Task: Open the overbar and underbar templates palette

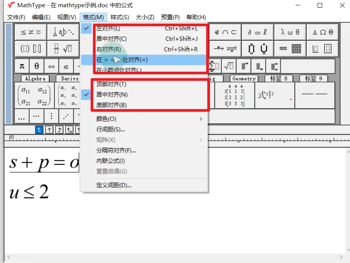Action: [x=257, y=48]
